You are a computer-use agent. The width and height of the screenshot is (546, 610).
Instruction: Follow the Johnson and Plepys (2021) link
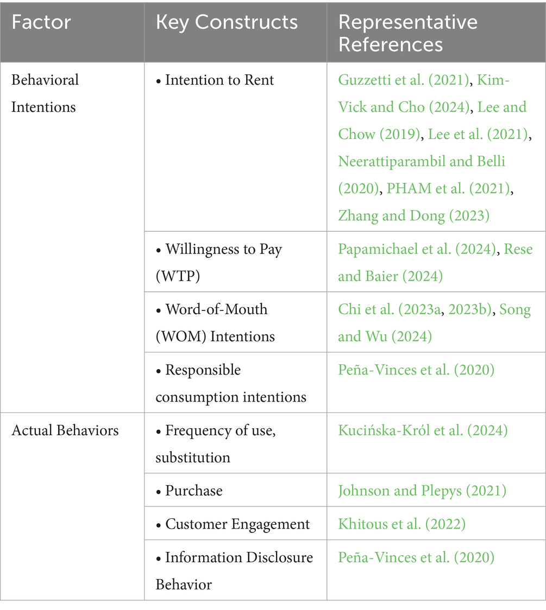[x=422, y=491]
